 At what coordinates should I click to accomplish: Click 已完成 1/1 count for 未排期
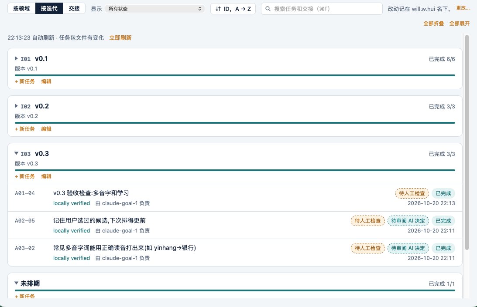(442, 283)
